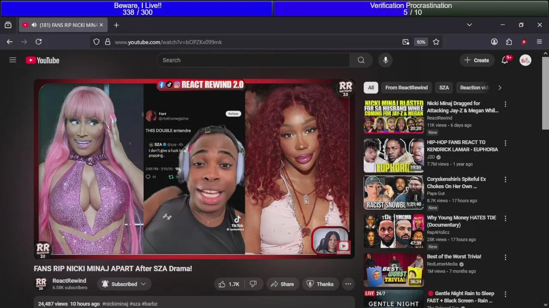Open the #sza hashtag link
The width and height of the screenshot is (549, 308).
[135, 304]
